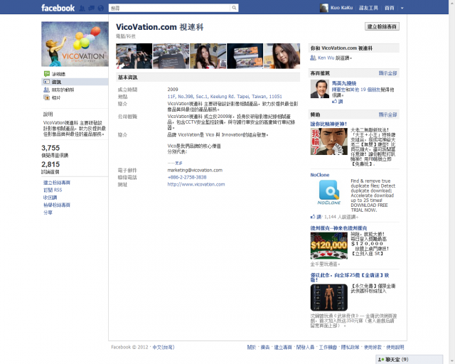455x364 pixels.
Task: Open third photo thumbnail with woman in strip
Action: (x=208, y=56)
